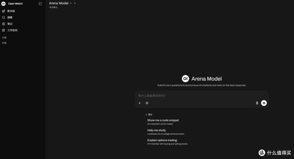Expand the 对话 chats section
This screenshot has height=159, width=294.
[4, 43]
